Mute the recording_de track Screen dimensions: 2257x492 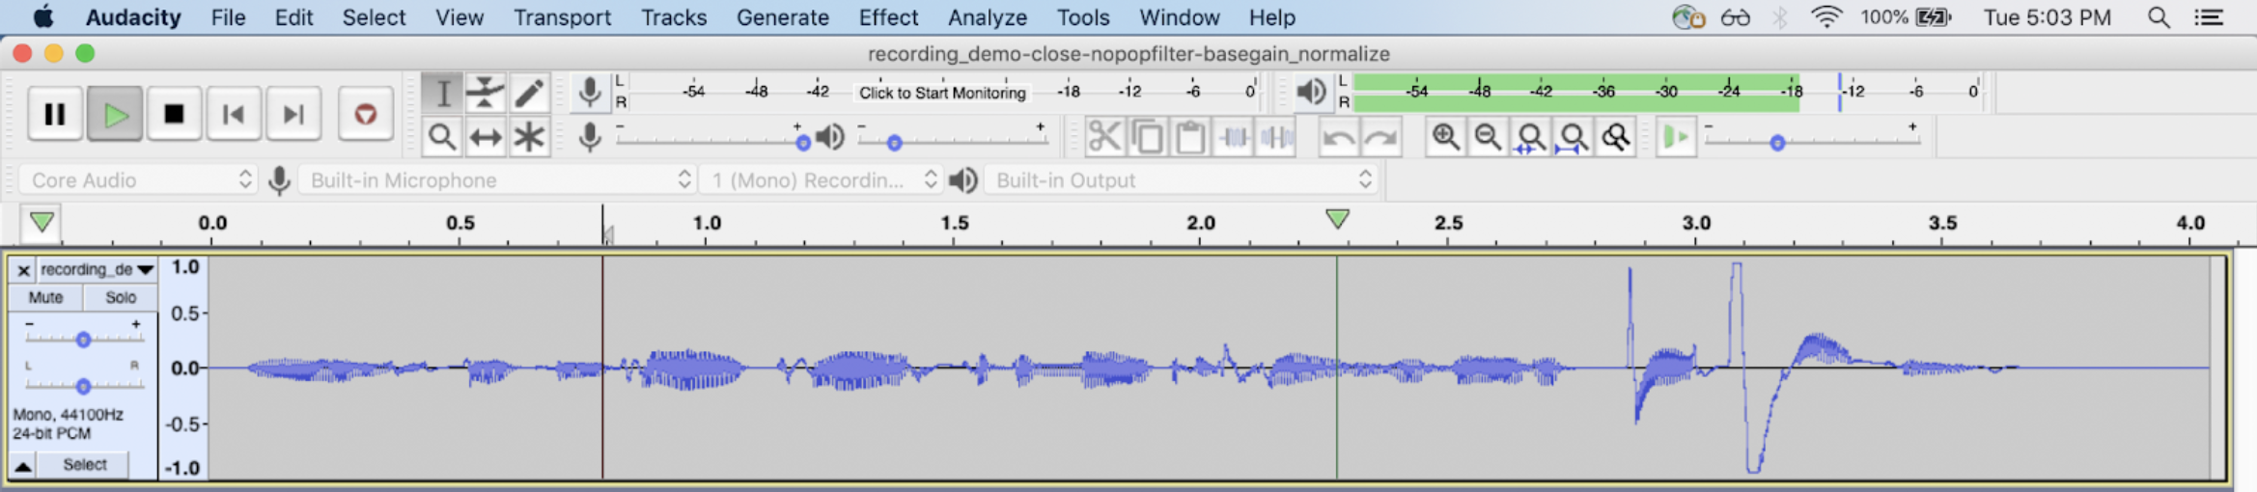click(x=45, y=297)
